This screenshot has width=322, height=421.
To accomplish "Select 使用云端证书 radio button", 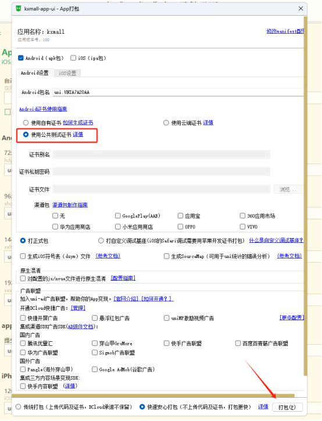I will click(166, 123).
